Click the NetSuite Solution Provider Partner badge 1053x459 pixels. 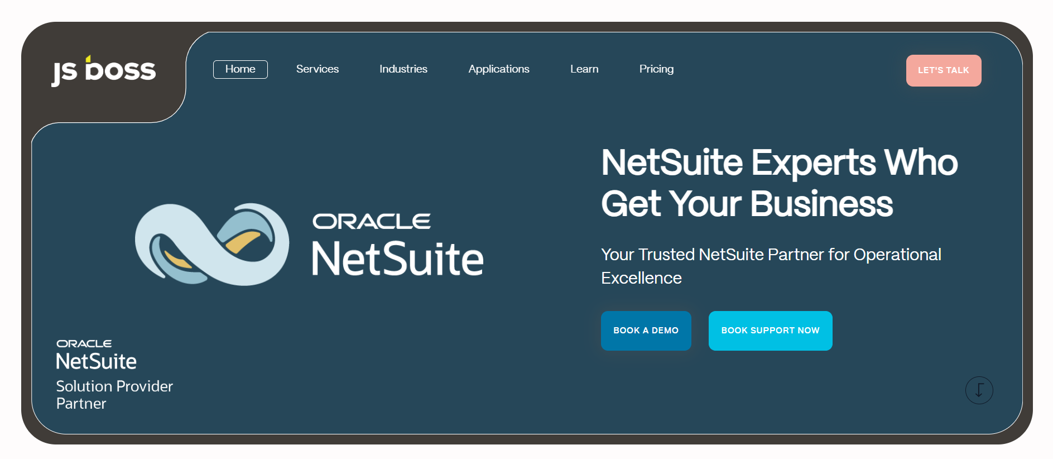(x=114, y=375)
